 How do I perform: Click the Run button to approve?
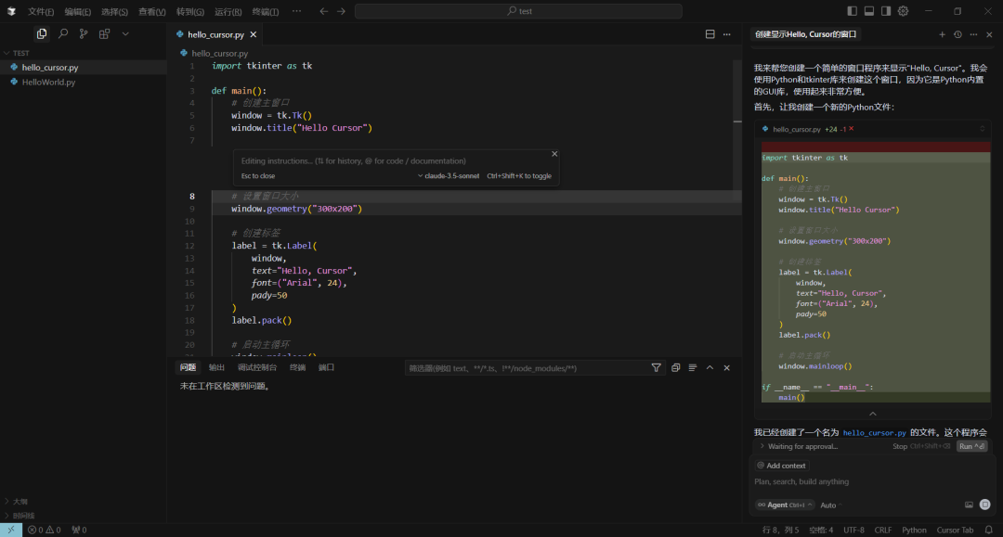click(971, 446)
